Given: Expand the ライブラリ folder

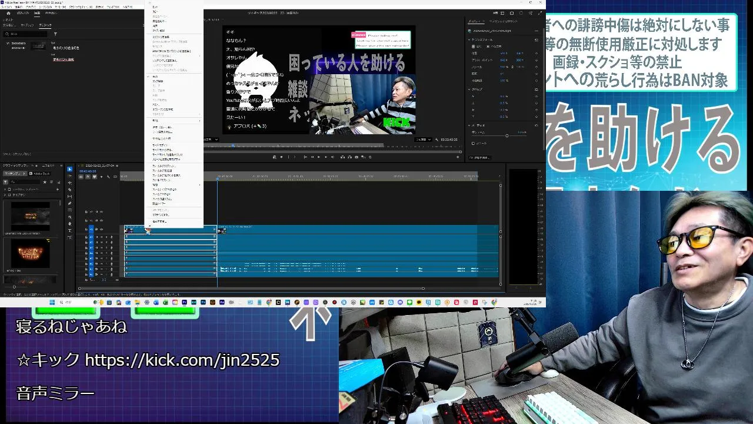Looking at the screenshot, I should pyautogui.click(x=5, y=195).
